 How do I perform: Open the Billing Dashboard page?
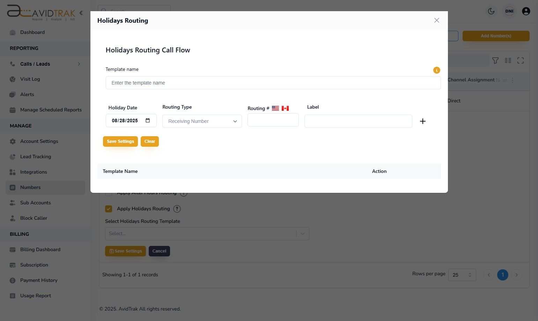tap(40, 249)
